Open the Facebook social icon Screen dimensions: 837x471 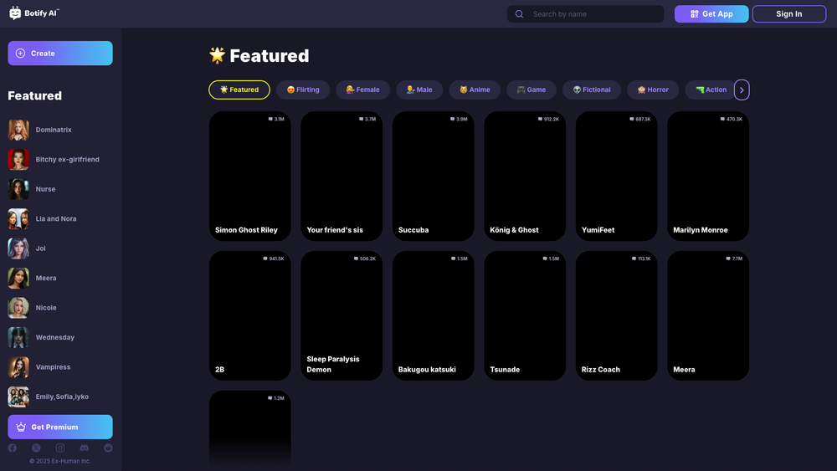pyautogui.click(x=13, y=448)
